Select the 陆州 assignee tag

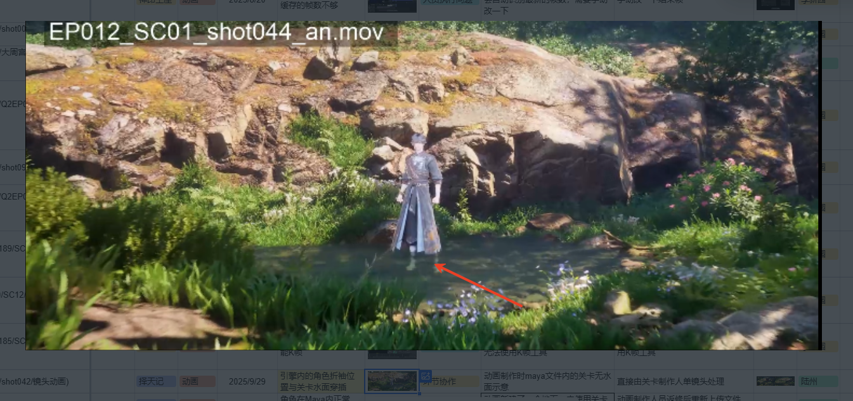coord(817,381)
